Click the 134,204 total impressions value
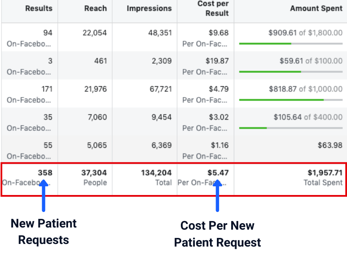 click(156, 173)
